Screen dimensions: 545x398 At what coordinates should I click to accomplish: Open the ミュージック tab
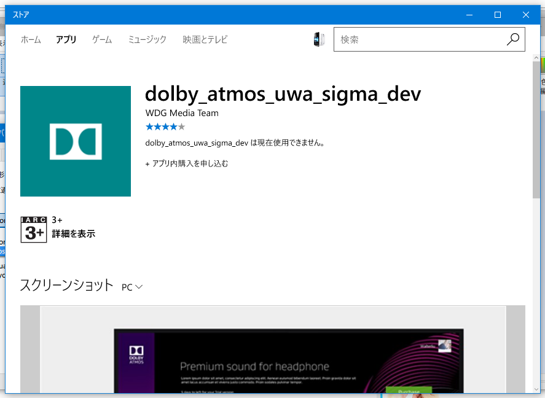(x=147, y=39)
